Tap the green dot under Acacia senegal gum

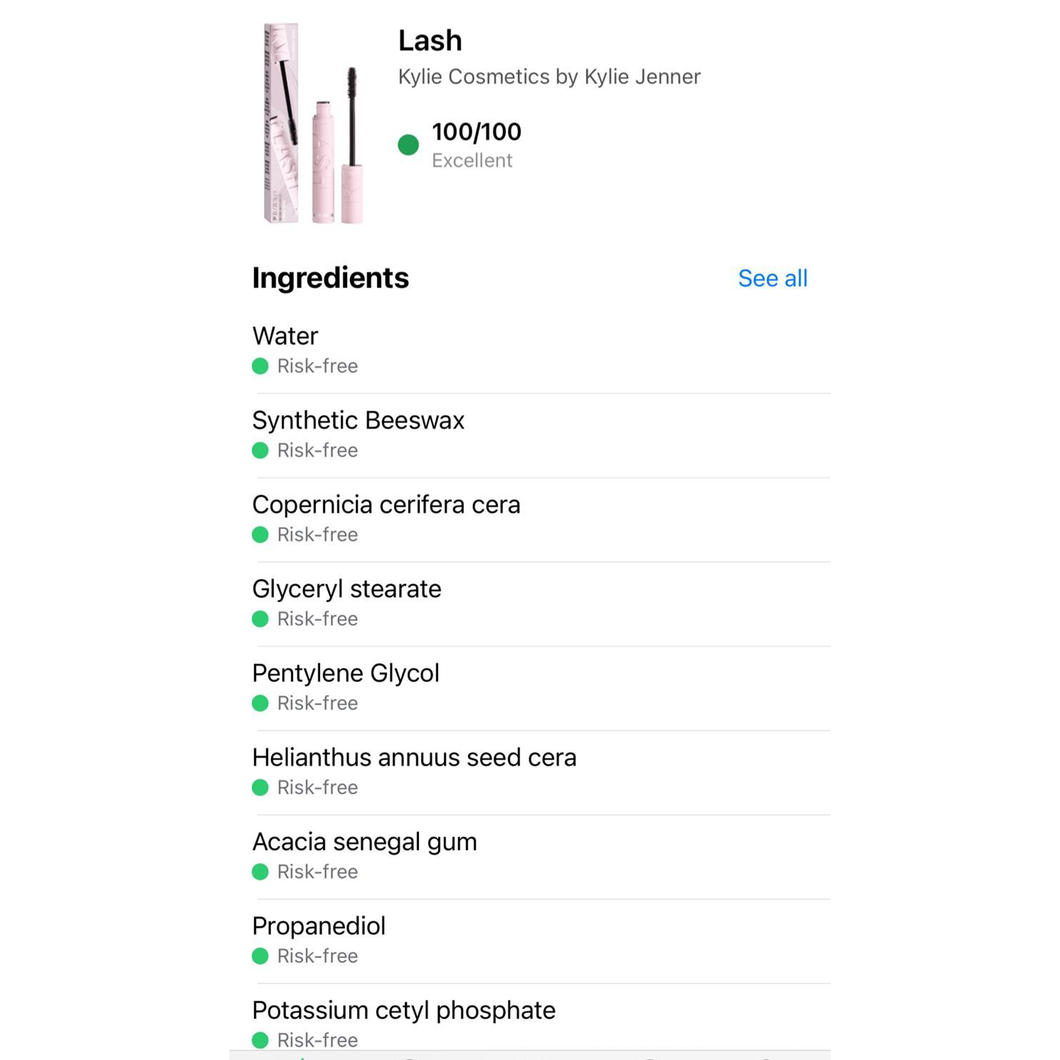tap(260, 872)
